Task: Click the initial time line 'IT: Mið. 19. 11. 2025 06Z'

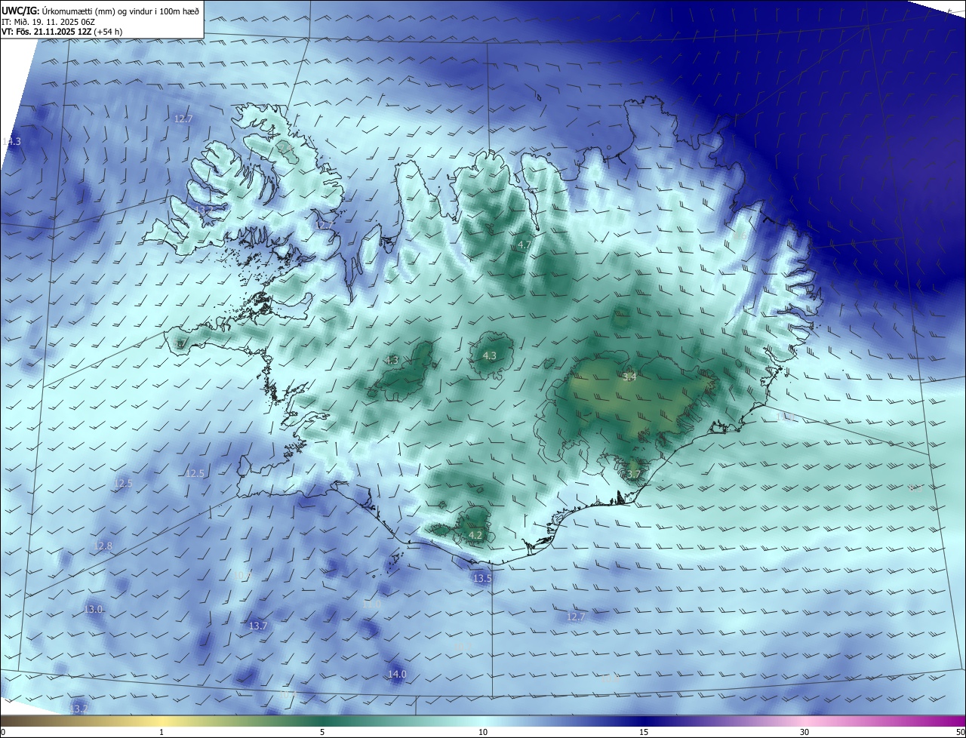Action: [48, 22]
